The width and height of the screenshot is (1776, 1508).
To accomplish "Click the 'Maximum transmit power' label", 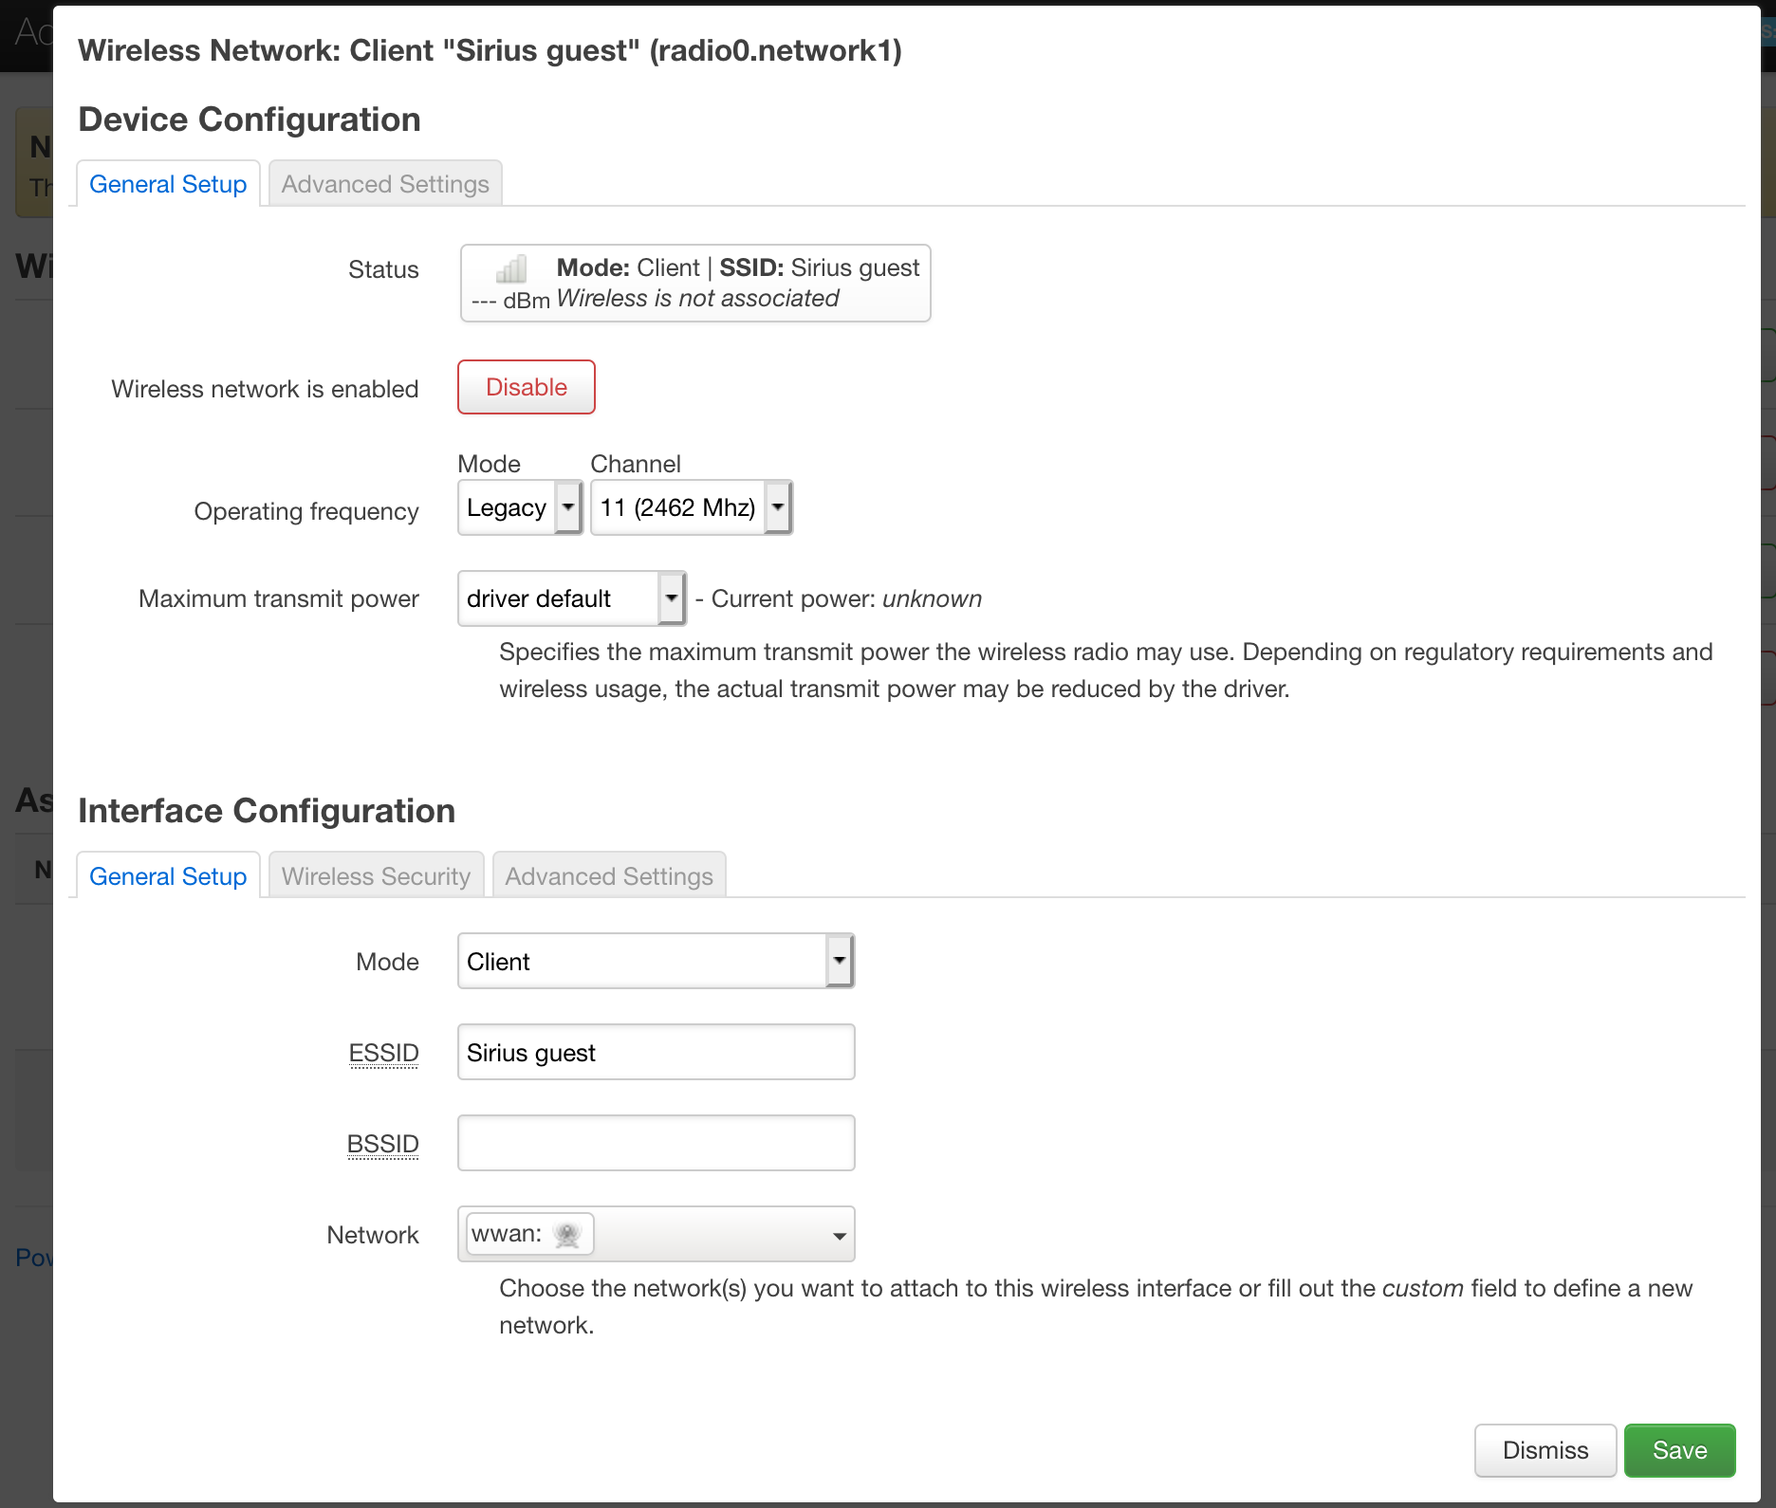I will (x=279, y=598).
